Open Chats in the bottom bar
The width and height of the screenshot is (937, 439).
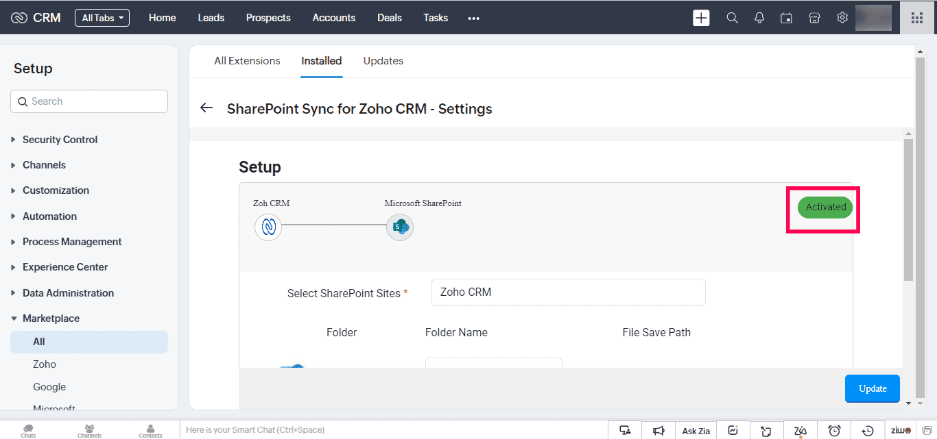pos(28,431)
